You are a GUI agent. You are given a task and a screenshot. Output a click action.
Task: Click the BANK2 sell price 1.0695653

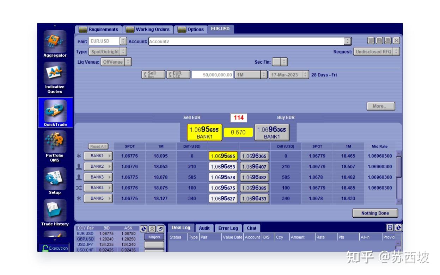223,167
